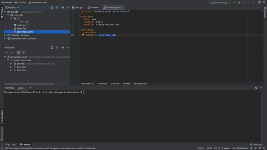This screenshot has width=267, height=150.
Task: Click the wrench icon in status bar
Action: click(x=256, y=148)
